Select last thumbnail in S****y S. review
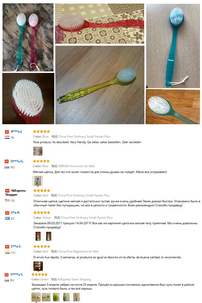Image resolution: width=202 pixels, height=303 pixels. pyautogui.click(x=77, y=297)
